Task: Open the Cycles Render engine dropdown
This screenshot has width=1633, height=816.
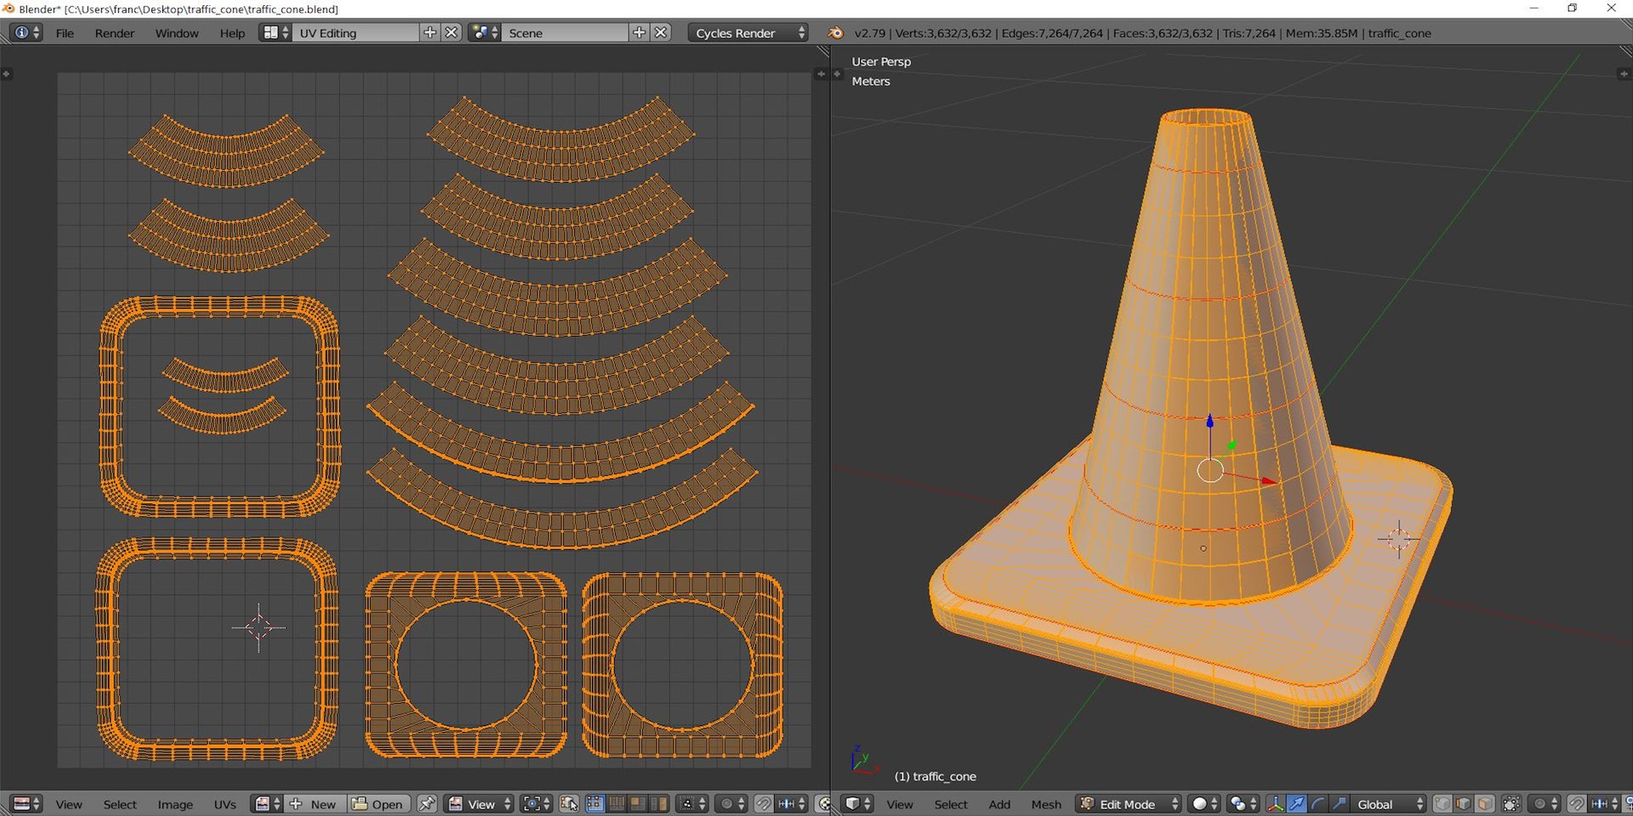Action: click(748, 32)
